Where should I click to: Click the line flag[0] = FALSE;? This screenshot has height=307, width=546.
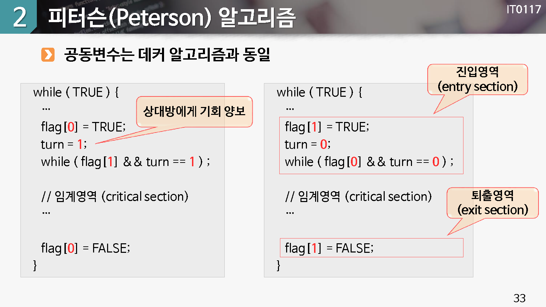point(85,248)
